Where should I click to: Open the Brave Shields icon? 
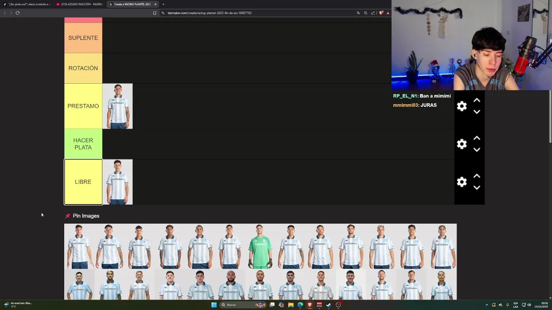[381, 13]
